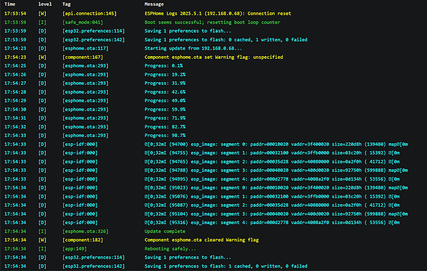This screenshot has height=271, width=427.
Task: Click timestamp 17:54:32
Action: coord(15,127)
